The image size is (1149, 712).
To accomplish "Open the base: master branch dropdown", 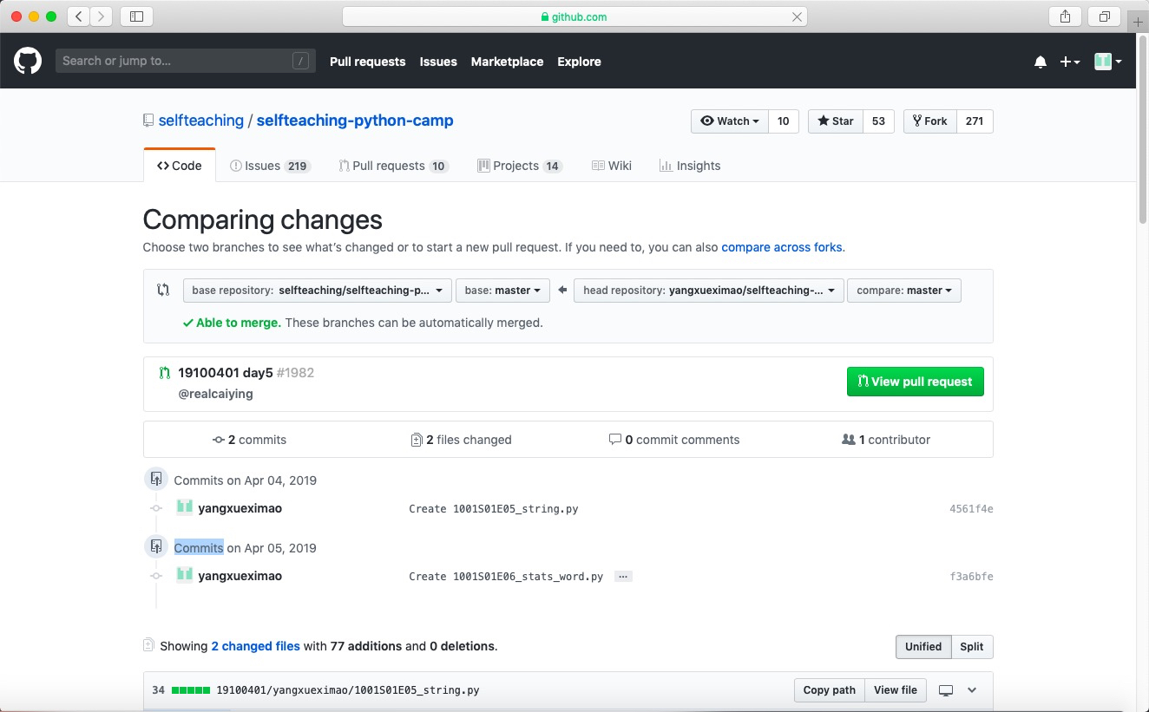I will click(502, 290).
